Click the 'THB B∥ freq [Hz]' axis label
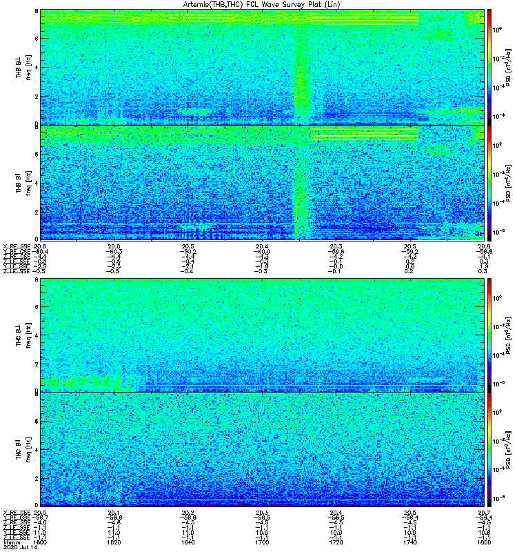 [23, 183]
